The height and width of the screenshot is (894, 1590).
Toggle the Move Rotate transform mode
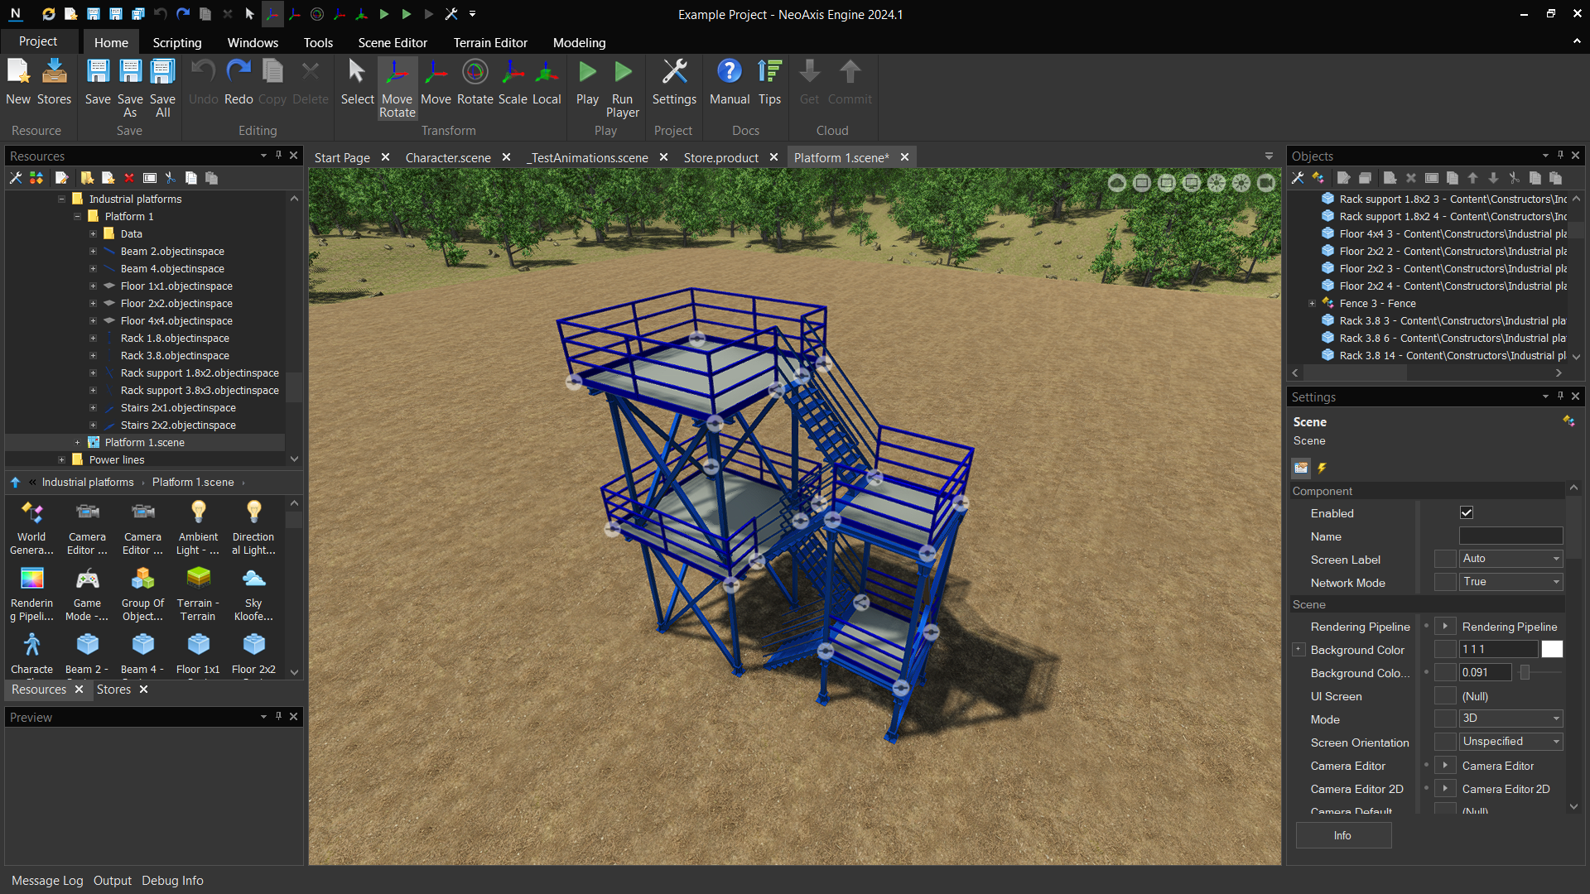(397, 87)
